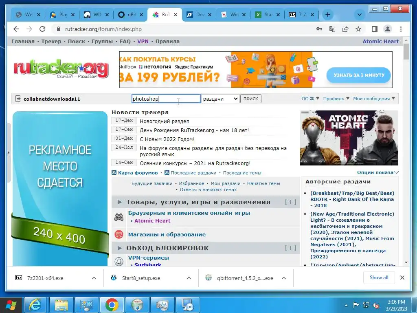Click [+] next to Товары, услуги
Screen dimensions: 417x313
[290, 202]
